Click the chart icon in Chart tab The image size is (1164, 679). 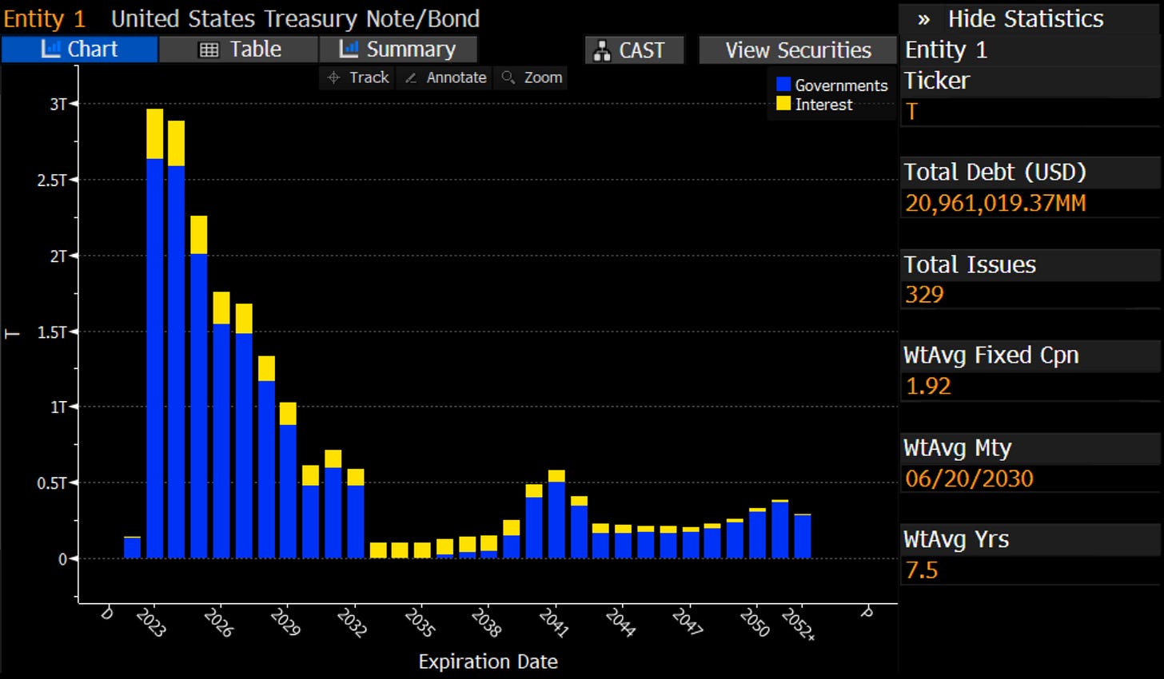point(50,50)
